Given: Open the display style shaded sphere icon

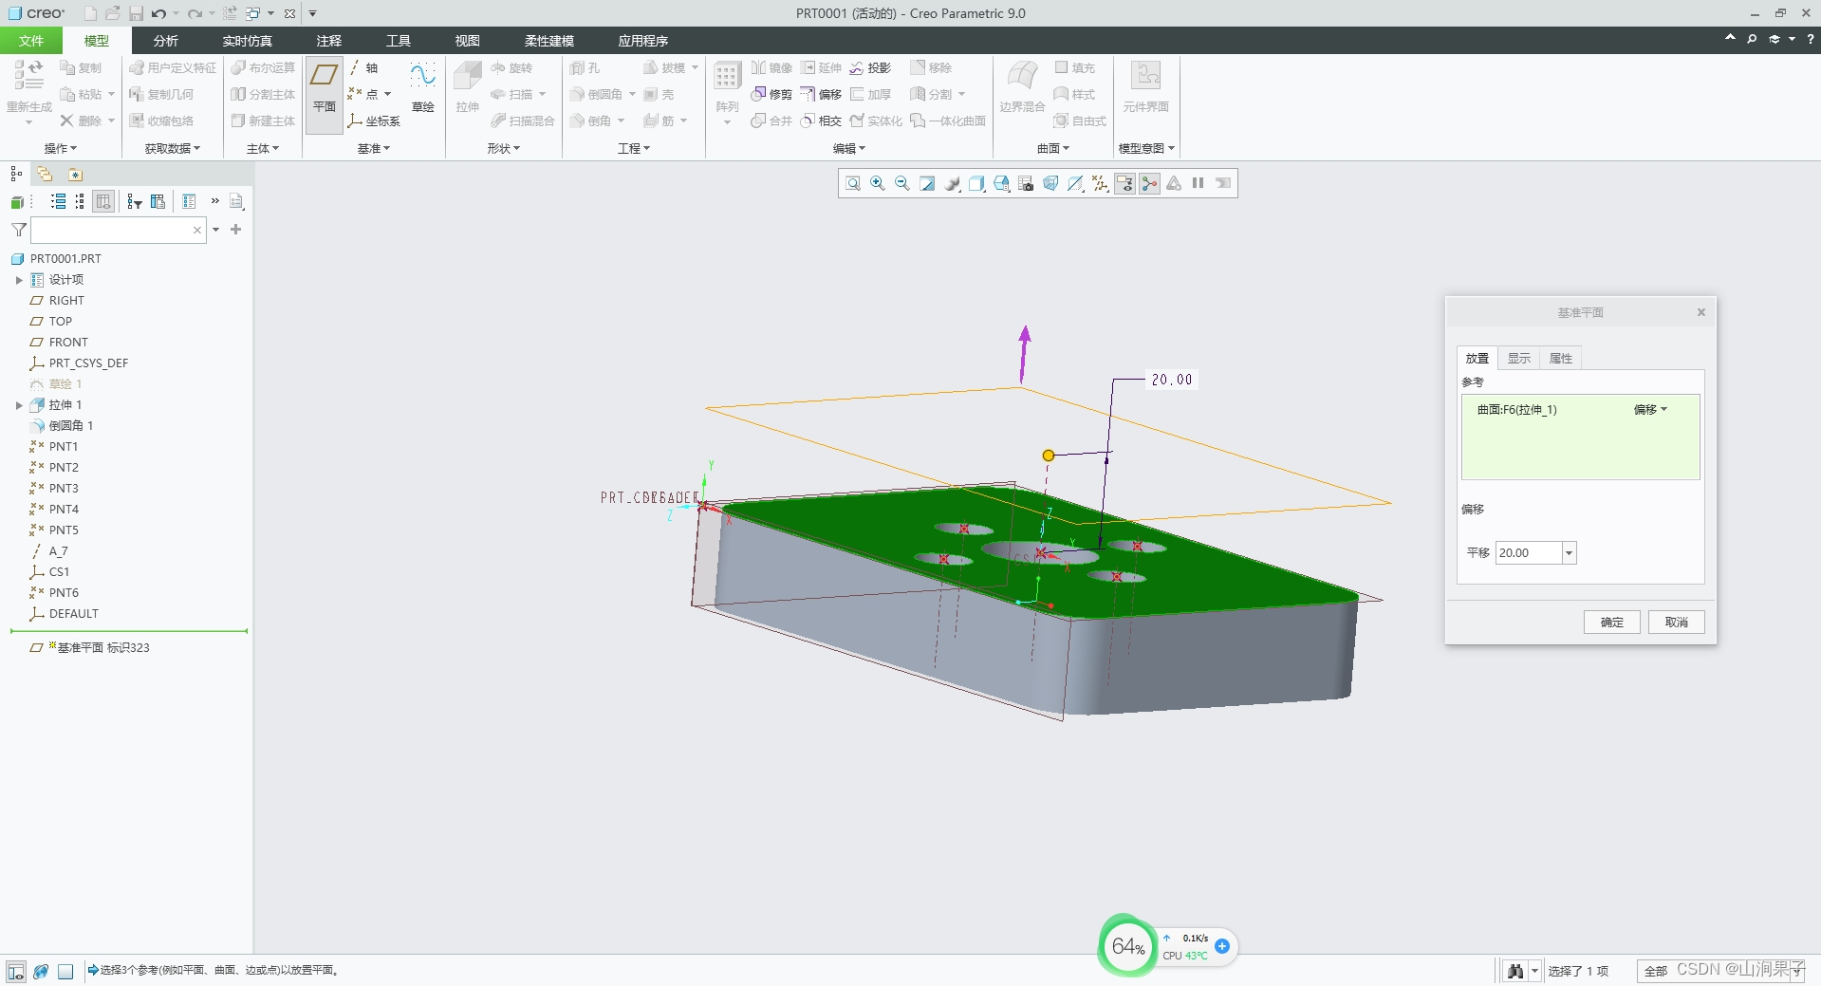Looking at the screenshot, I should click(x=952, y=183).
